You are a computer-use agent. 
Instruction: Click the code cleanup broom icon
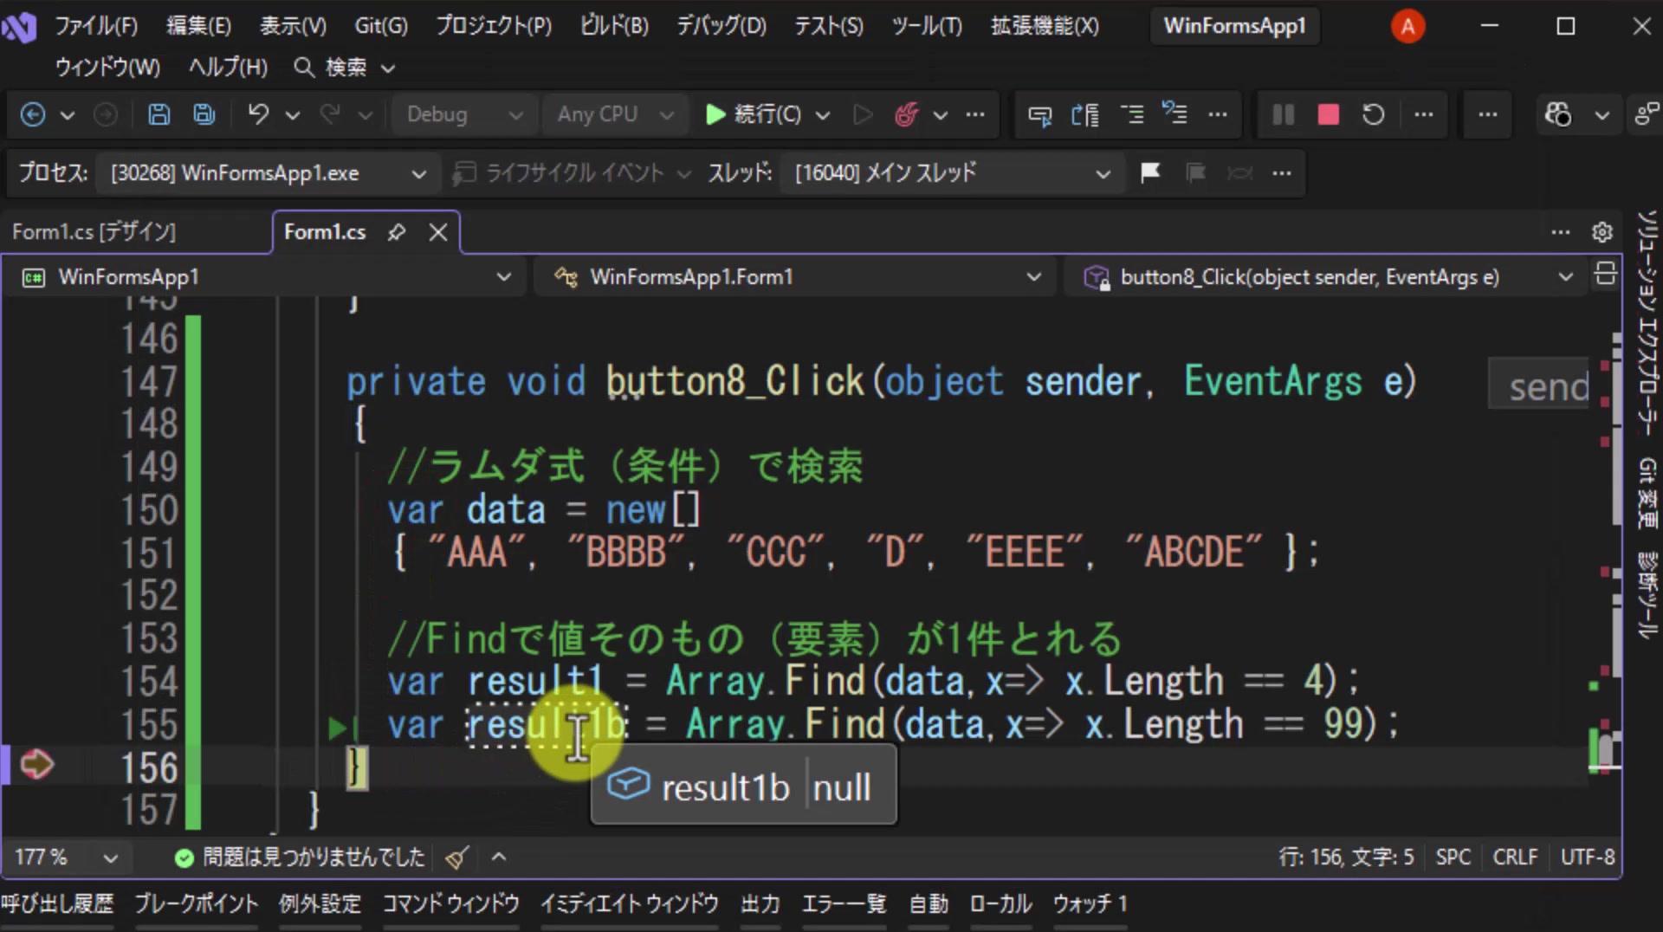click(x=456, y=858)
